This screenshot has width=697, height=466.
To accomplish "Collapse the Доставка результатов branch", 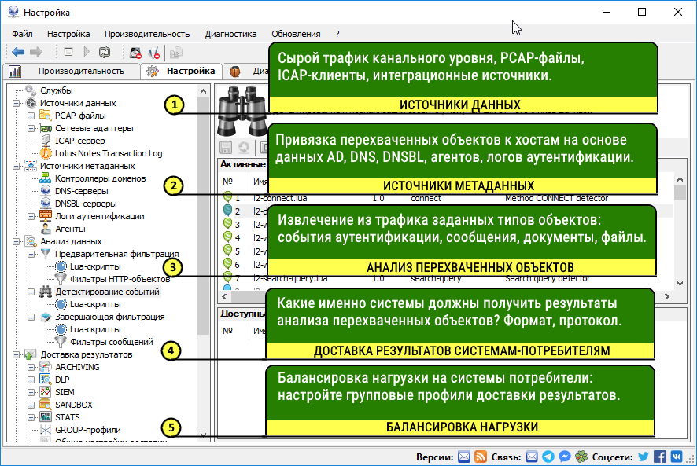I will (17, 353).
